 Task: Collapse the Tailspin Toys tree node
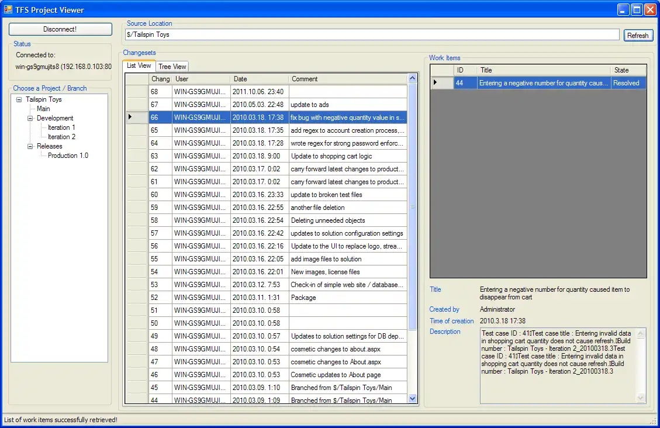coord(19,99)
